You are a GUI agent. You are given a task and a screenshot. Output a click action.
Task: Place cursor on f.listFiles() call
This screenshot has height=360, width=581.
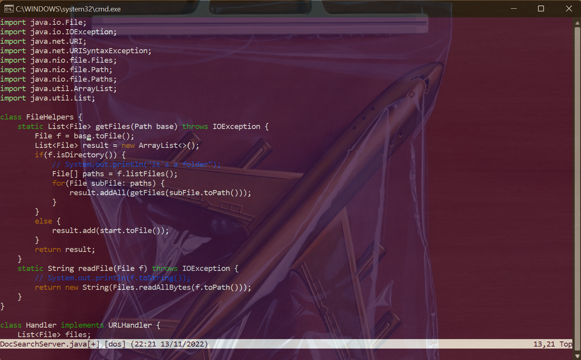click(147, 174)
